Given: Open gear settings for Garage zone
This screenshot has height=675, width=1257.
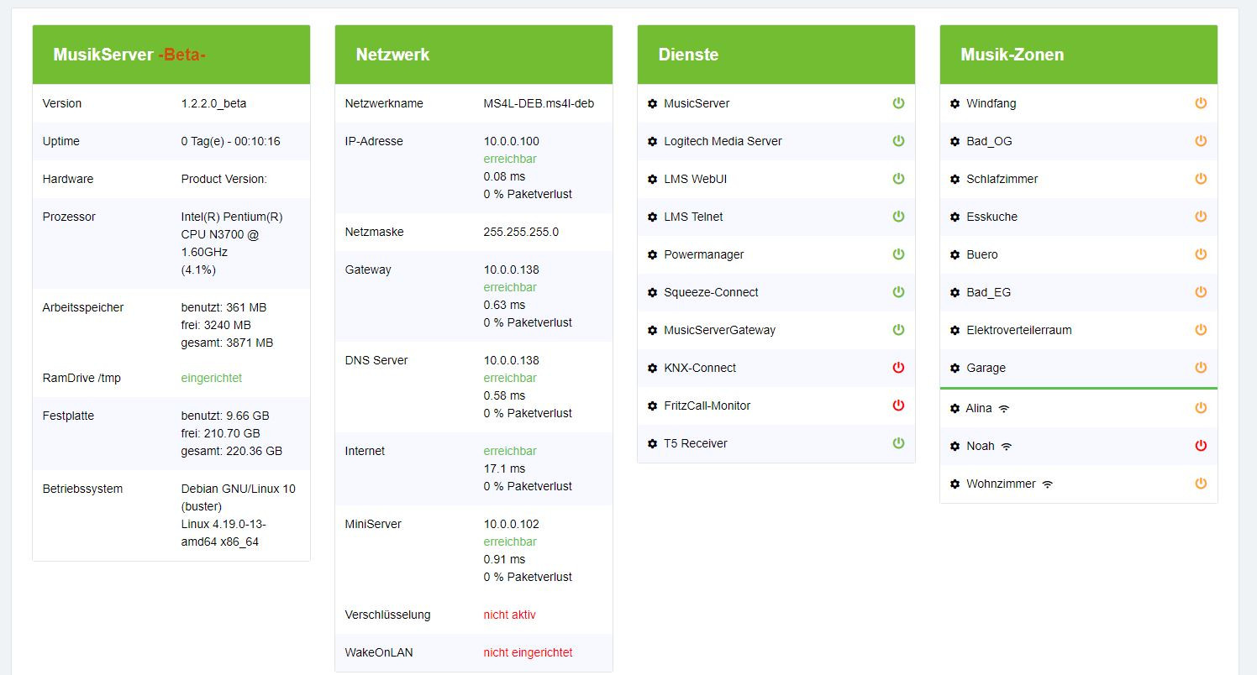Looking at the screenshot, I should click(x=955, y=369).
